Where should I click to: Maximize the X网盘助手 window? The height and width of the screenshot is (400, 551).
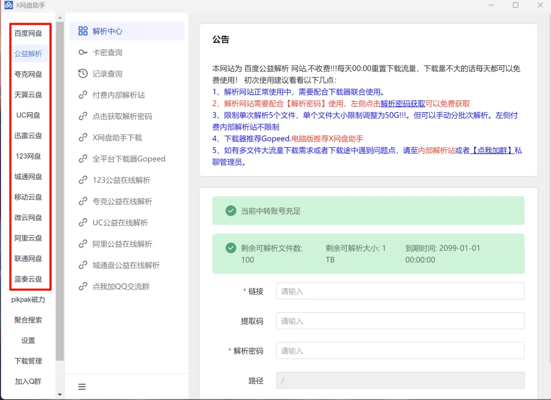pyautogui.click(x=515, y=5)
